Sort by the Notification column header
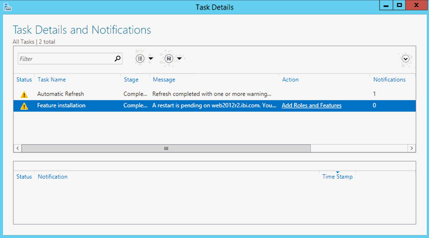429x238 pixels. (x=52, y=176)
